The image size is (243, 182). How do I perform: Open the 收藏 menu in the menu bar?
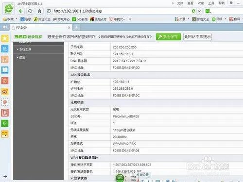(x=201, y=3)
